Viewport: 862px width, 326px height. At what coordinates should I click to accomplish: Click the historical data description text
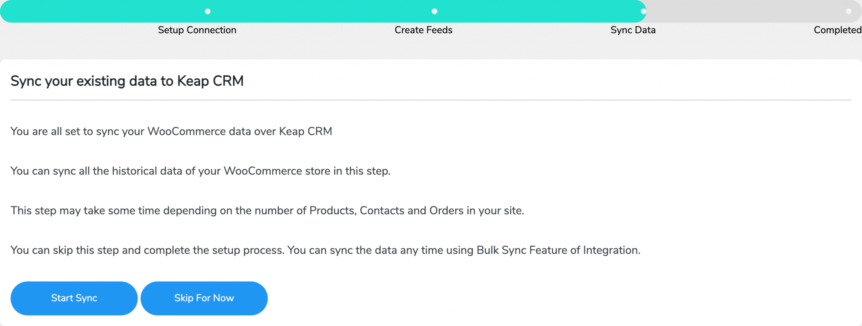[x=201, y=171]
